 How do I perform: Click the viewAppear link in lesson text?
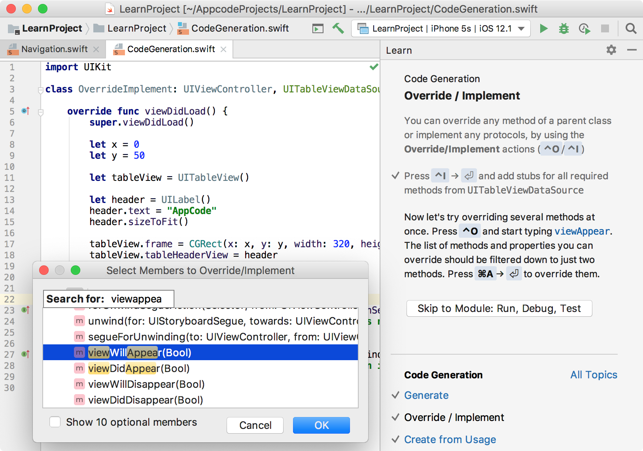tap(582, 231)
